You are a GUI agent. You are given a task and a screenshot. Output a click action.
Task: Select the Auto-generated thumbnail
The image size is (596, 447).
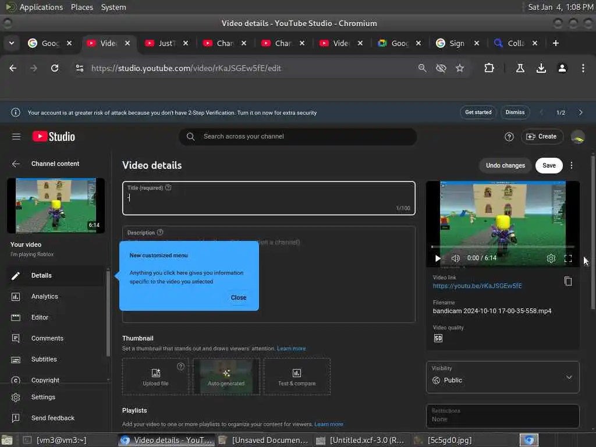pyautogui.click(x=226, y=377)
